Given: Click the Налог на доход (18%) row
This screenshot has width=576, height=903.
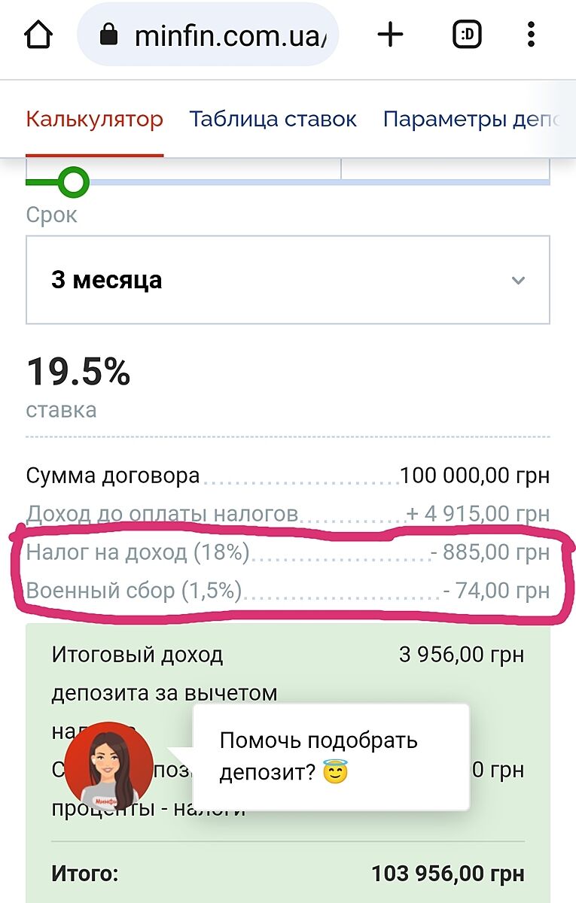Looking at the screenshot, I should click(288, 553).
